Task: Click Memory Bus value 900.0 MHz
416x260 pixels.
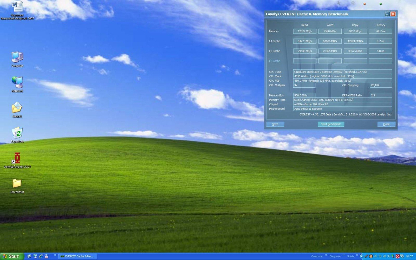Action: click(304, 95)
